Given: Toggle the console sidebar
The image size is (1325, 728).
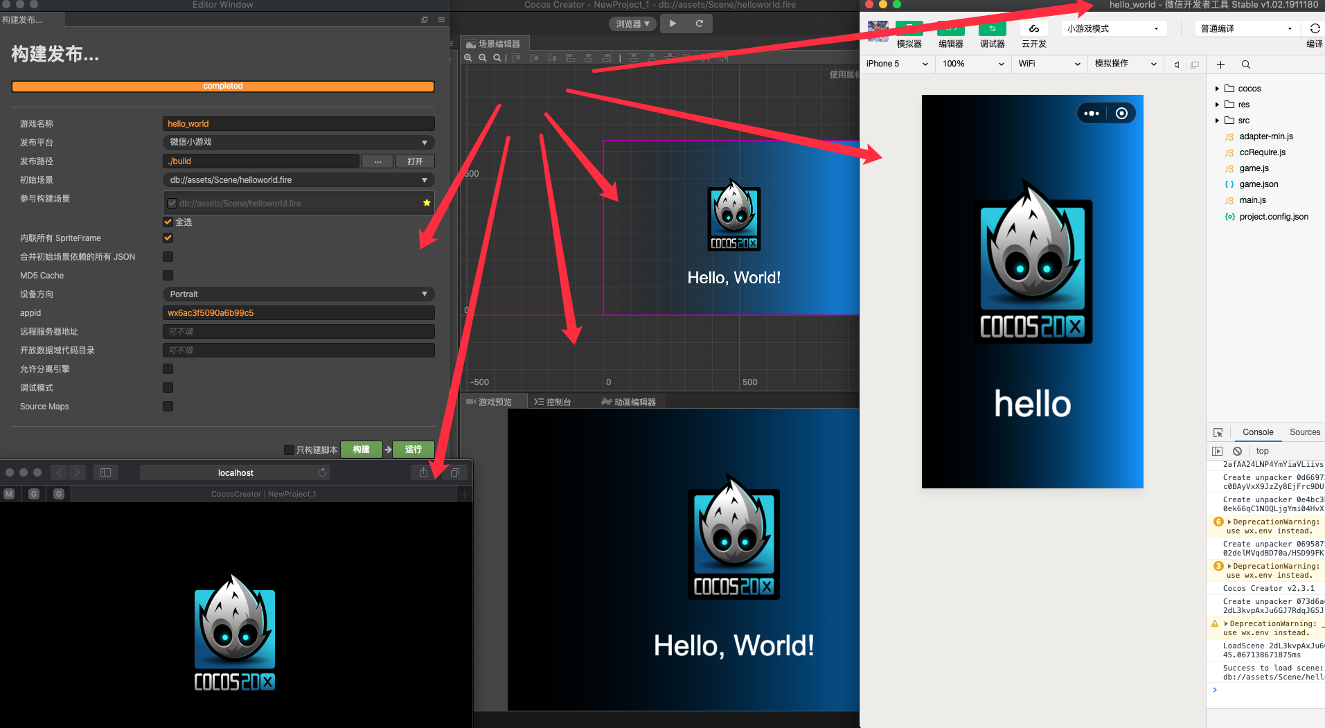Looking at the screenshot, I should point(1217,451).
